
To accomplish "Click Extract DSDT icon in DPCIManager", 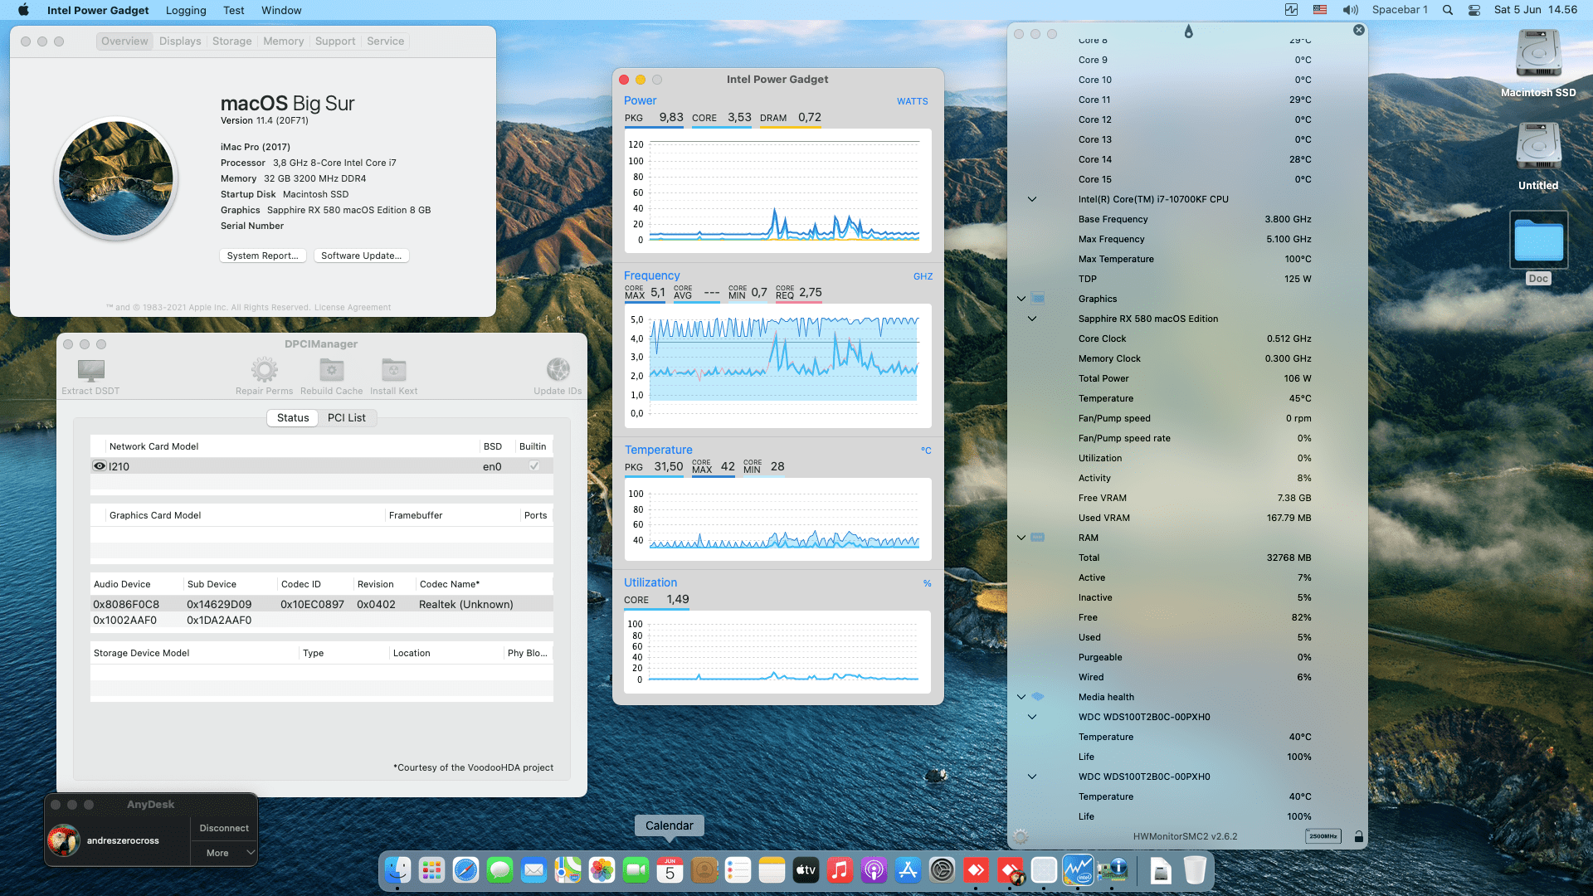I will [90, 370].
